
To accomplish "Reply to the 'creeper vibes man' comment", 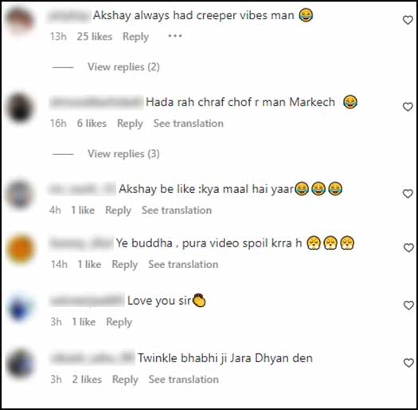I will 135,37.
